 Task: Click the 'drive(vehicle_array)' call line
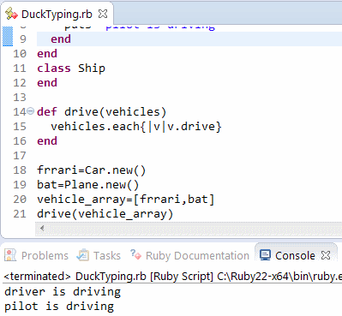pyautogui.click(x=105, y=214)
